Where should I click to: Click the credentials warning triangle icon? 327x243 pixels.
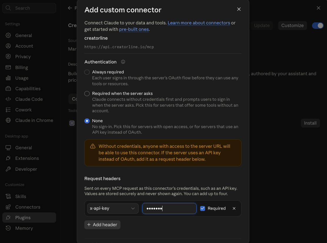(93, 146)
